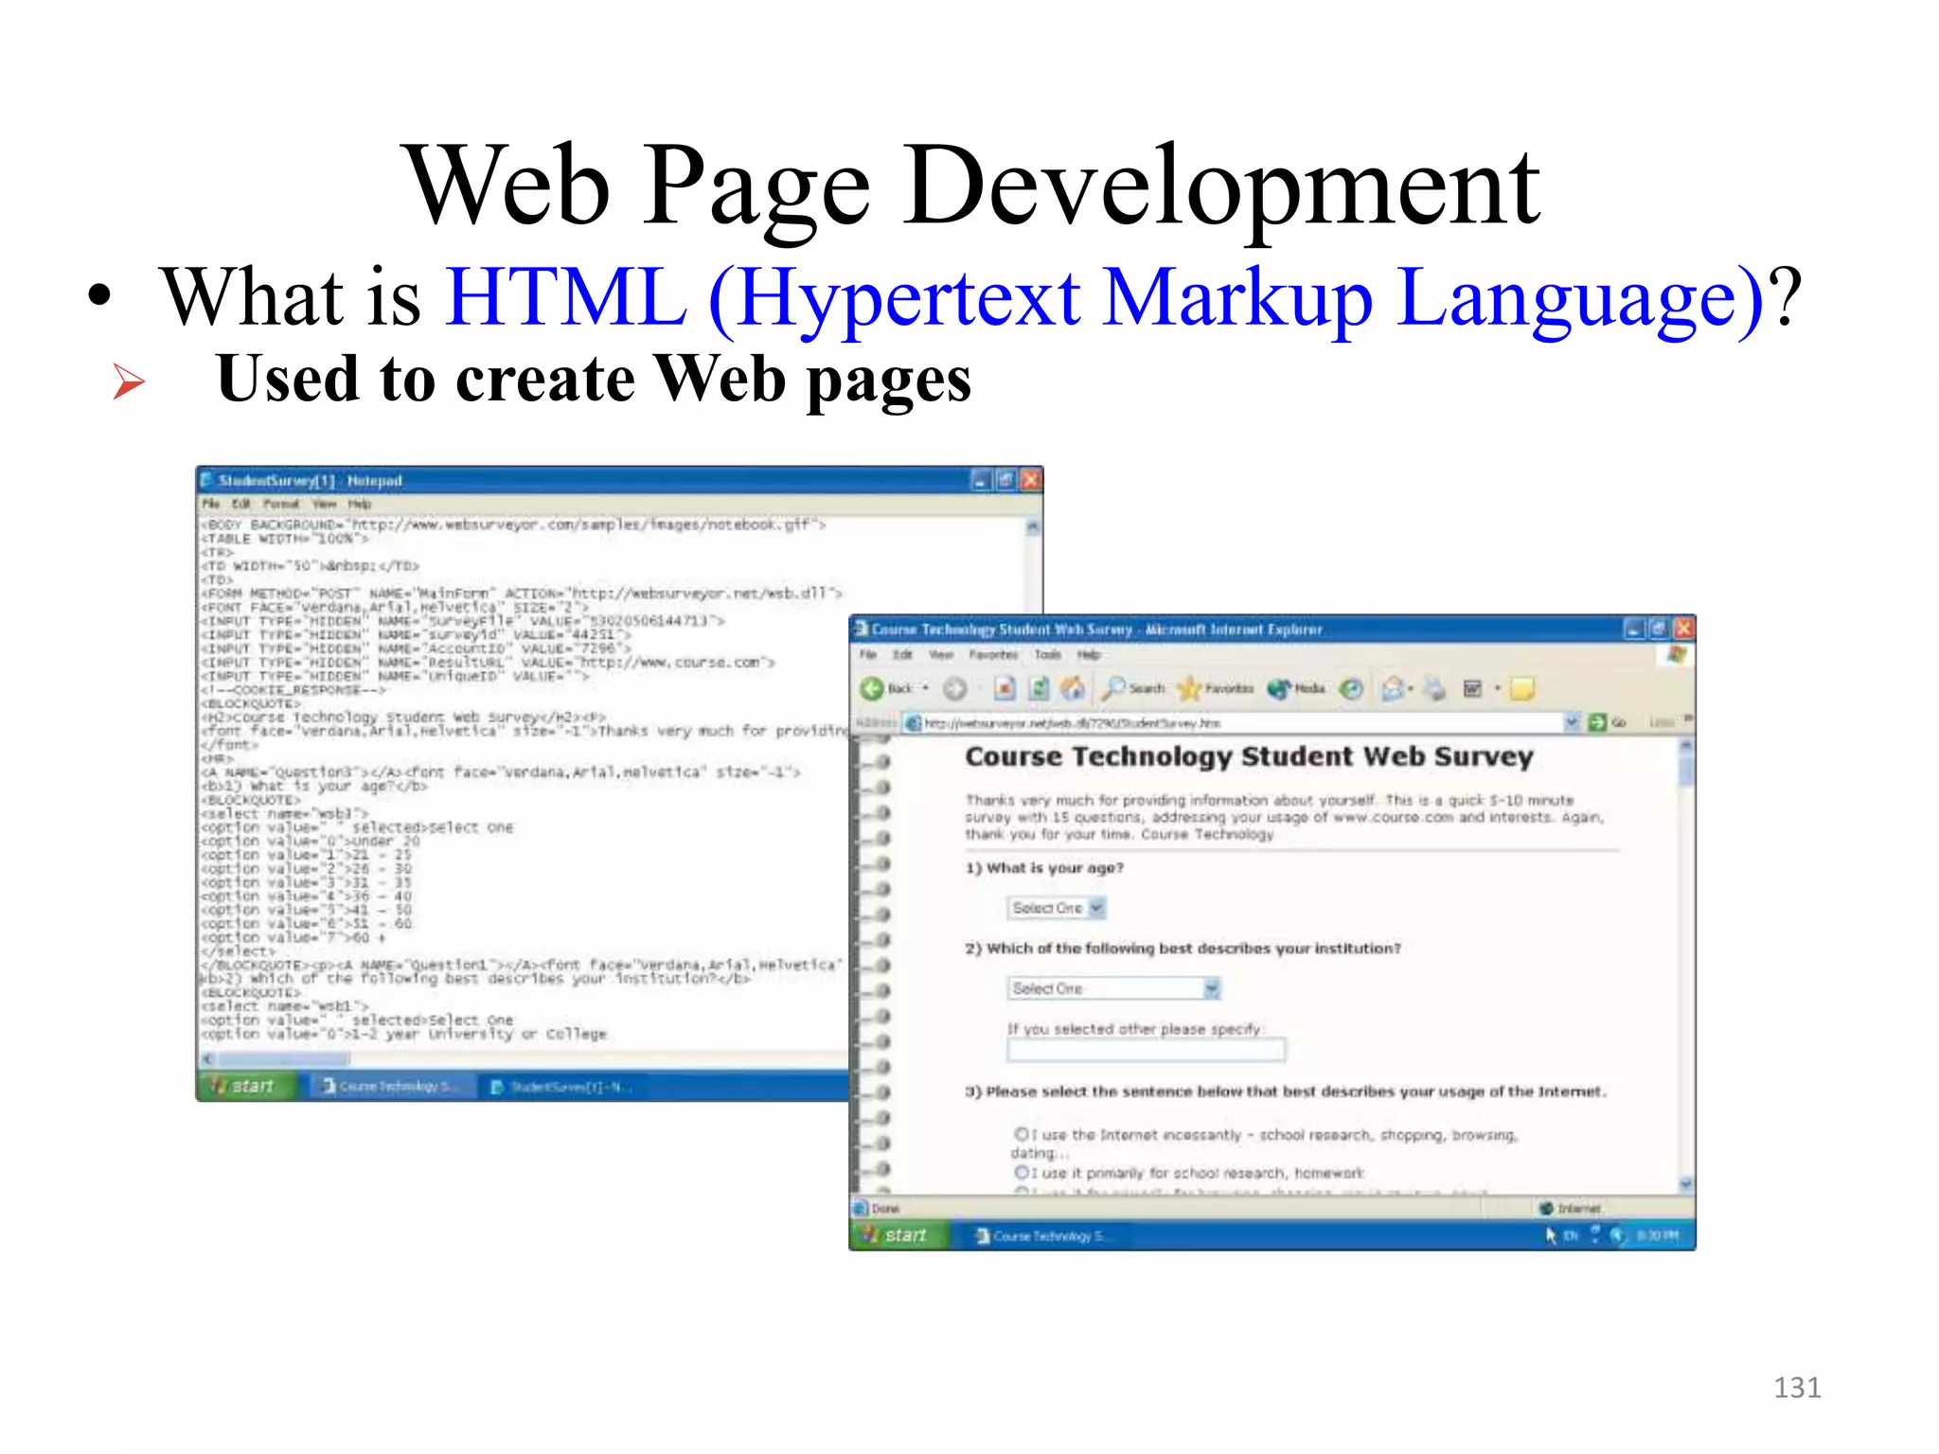Viewport: 1939px width, 1454px height.
Task: Open the Favorites menu in Internet Explorer
Action: [993, 654]
